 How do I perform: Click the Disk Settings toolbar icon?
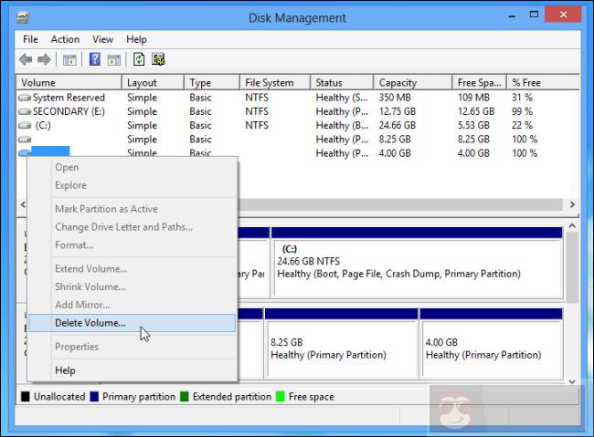pyautogui.click(x=159, y=60)
